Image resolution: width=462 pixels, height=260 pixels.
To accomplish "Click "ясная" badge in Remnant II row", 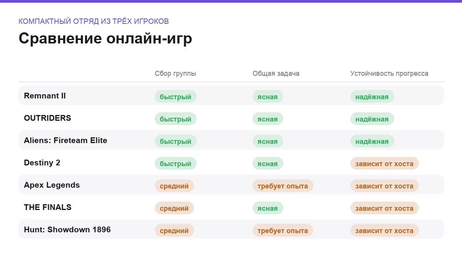I will (268, 97).
